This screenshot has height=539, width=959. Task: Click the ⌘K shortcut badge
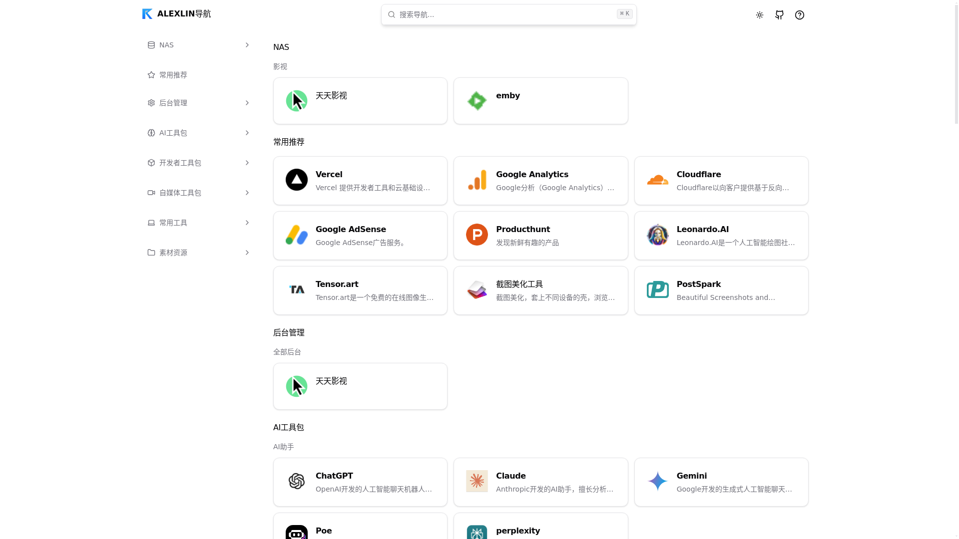(x=624, y=14)
